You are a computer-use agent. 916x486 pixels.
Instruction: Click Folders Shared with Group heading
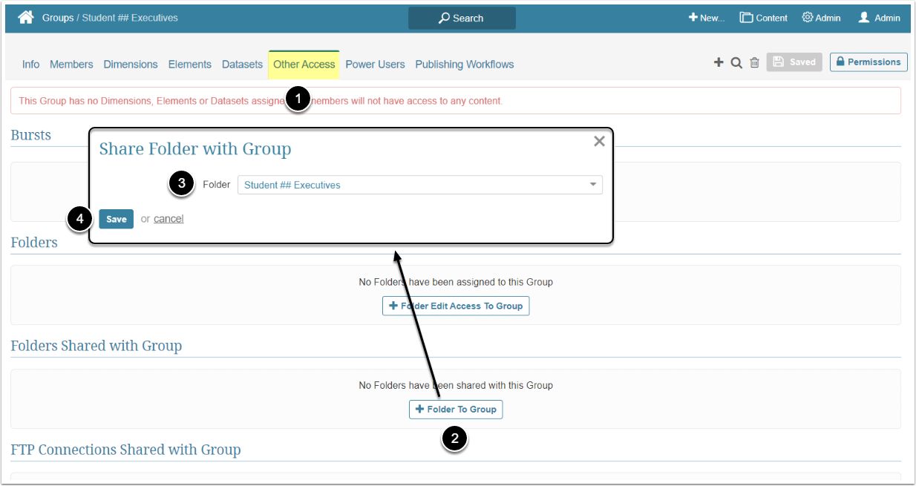click(96, 346)
